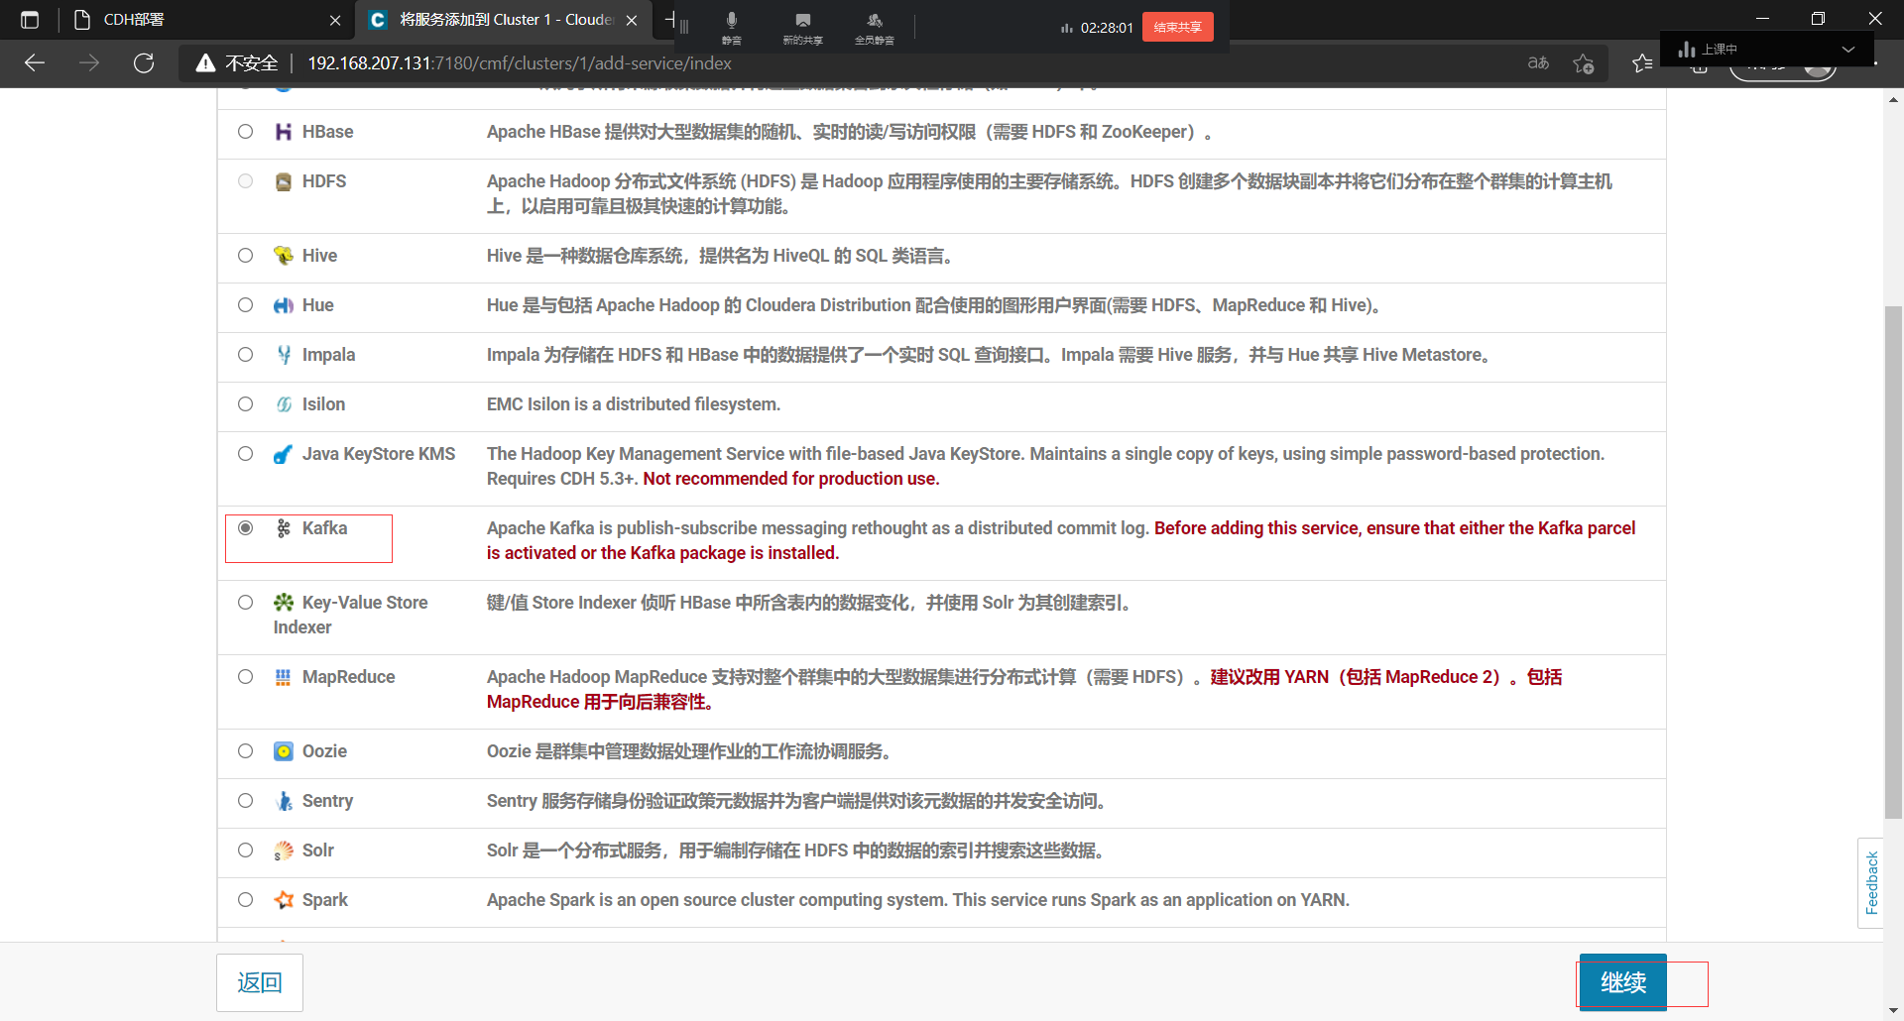Click the 继续 continue button
This screenshot has height=1021, width=1904.
click(x=1623, y=982)
